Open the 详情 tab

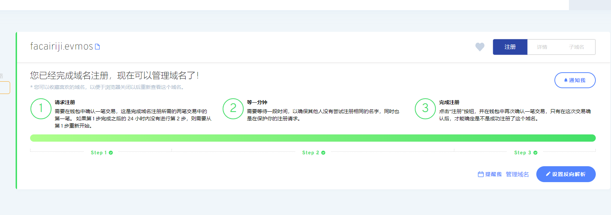click(x=542, y=47)
